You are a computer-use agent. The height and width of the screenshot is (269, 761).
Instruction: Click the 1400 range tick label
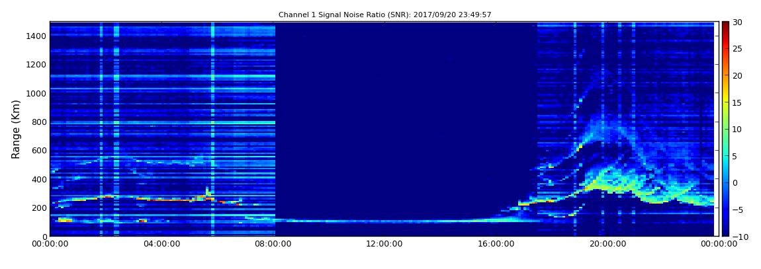36,36
